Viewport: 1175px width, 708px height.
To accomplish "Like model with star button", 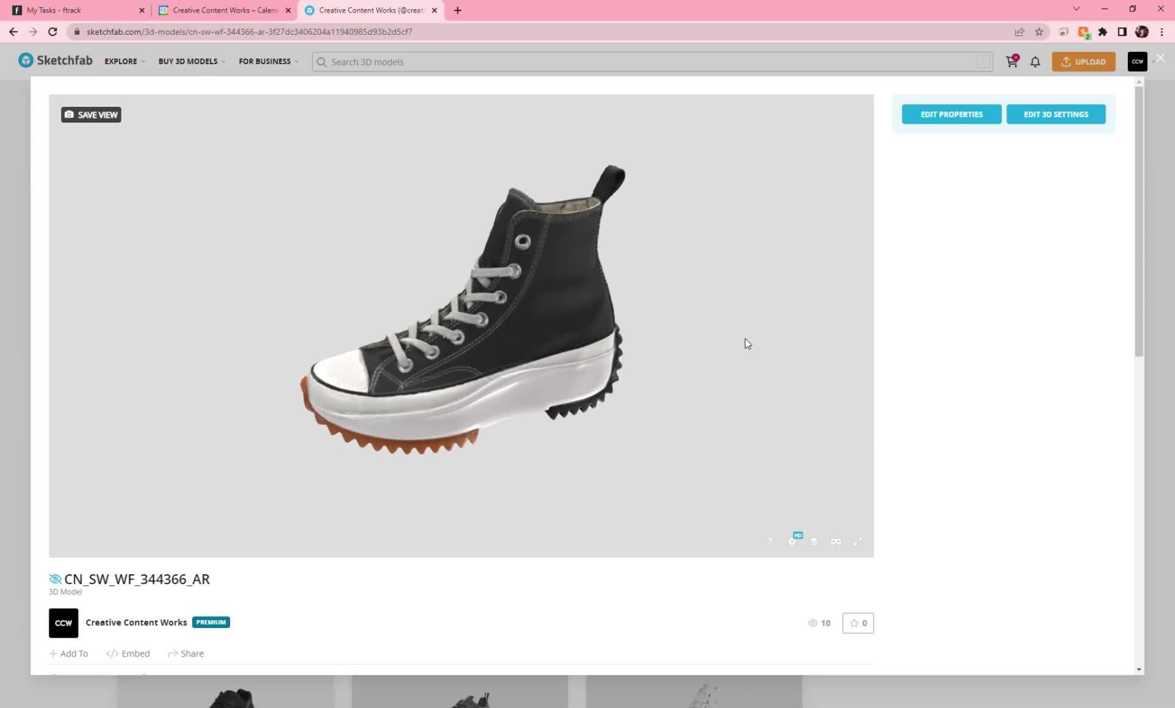I will pyautogui.click(x=858, y=623).
